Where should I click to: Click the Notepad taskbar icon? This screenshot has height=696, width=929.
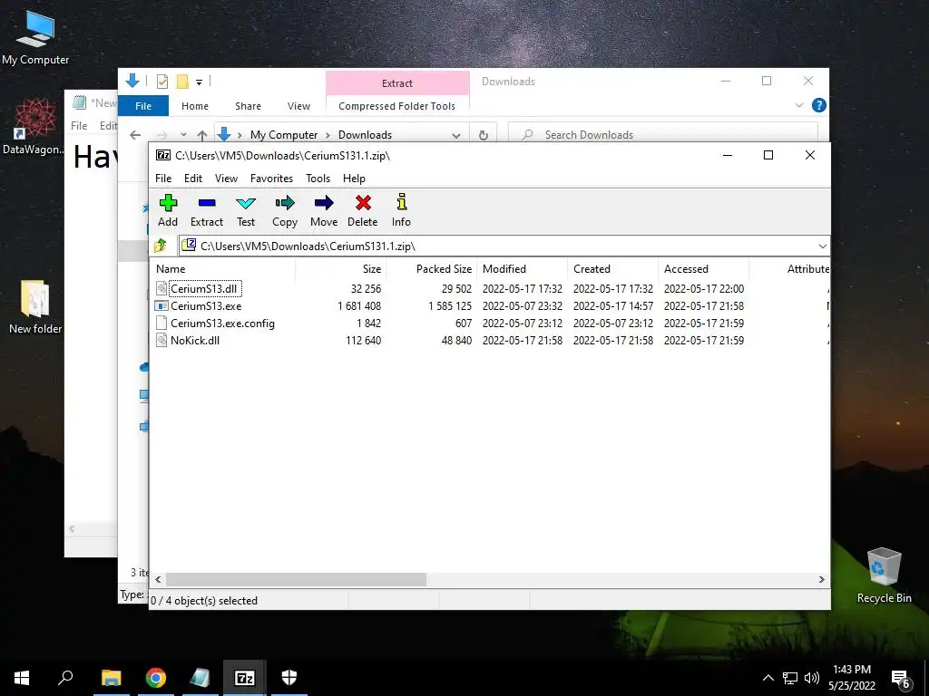pyautogui.click(x=200, y=678)
